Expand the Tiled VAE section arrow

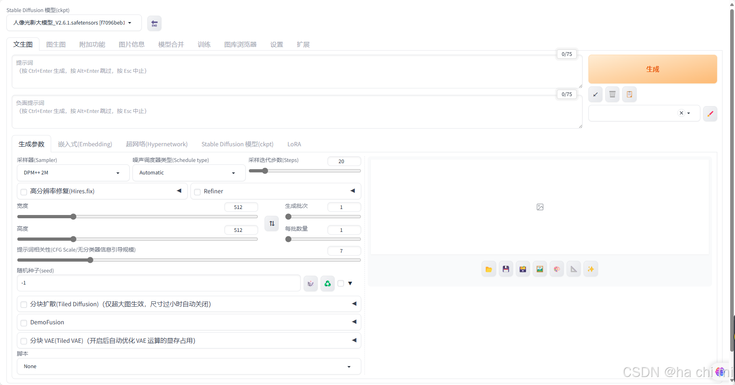(354, 340)
